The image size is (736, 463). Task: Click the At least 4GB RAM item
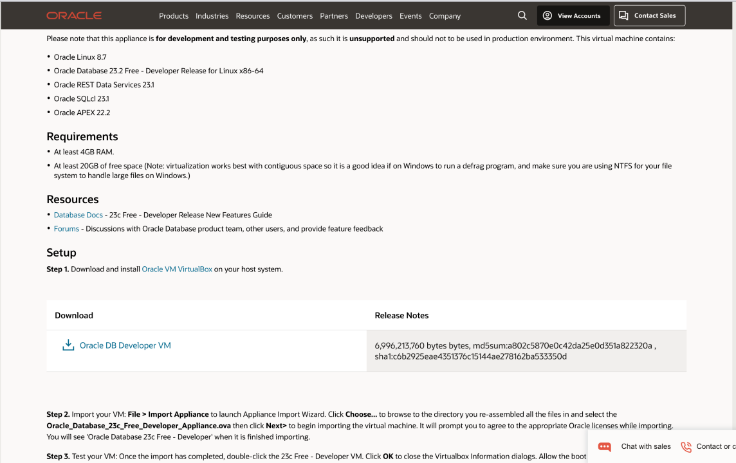pyautogui.click(x=84, y=152)
